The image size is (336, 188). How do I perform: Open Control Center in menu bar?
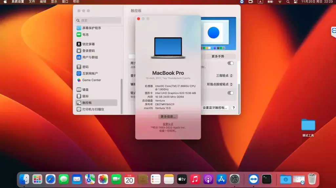(x=296, y=2)
